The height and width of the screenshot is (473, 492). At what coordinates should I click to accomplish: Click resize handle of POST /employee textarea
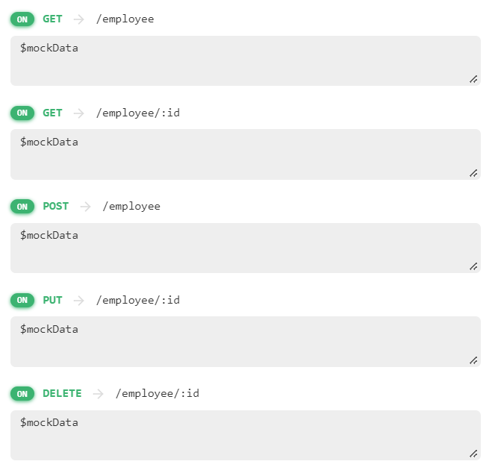(473, 266)
